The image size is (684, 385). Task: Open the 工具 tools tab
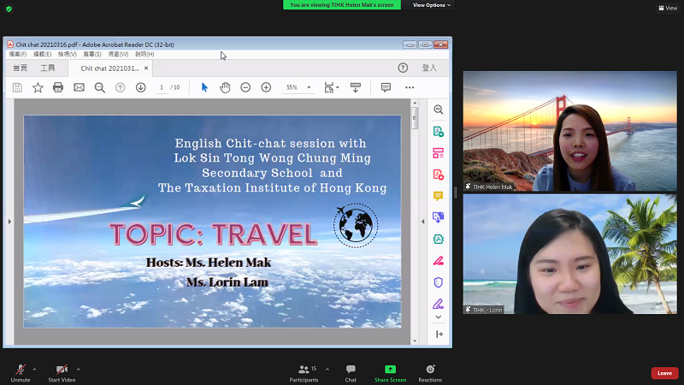tap(48, 68)
